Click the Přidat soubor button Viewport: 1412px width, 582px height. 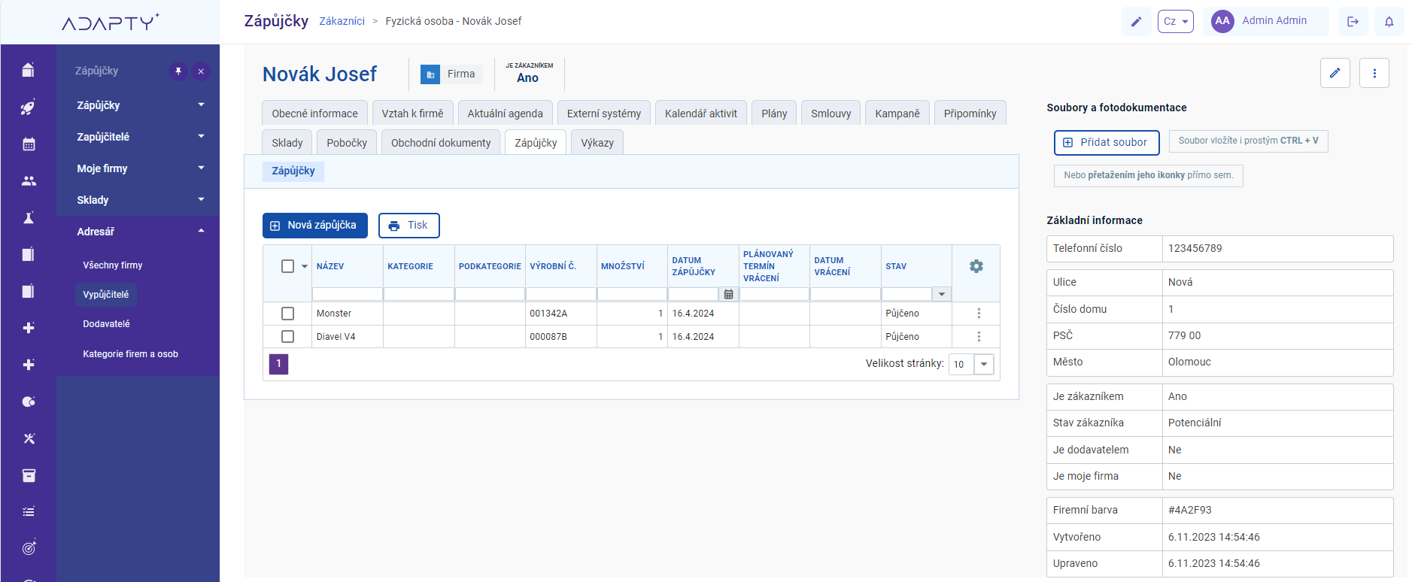tap(1106, 142)
